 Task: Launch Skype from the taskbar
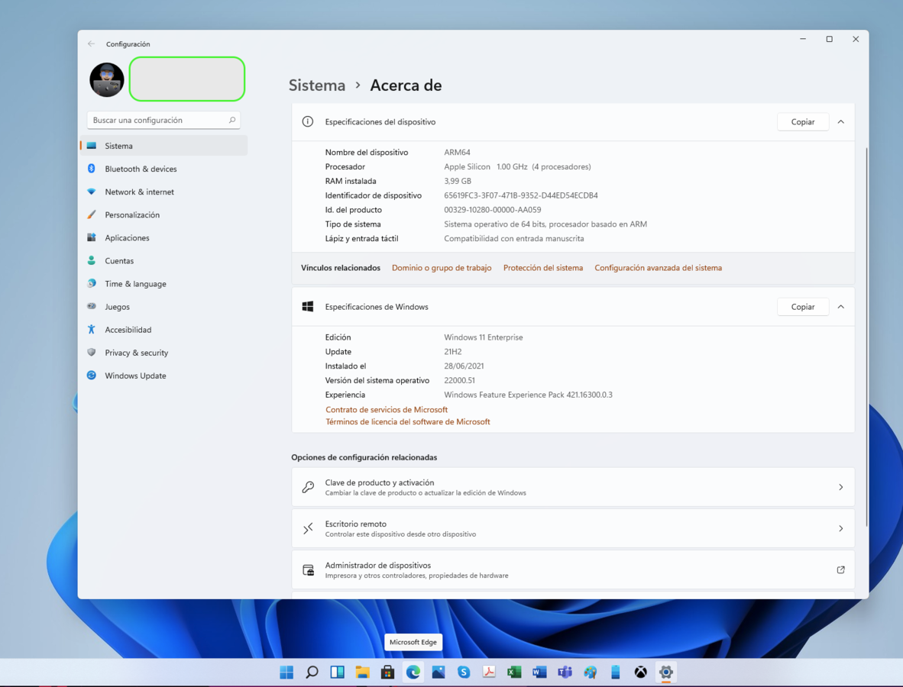tap(464, 672)
